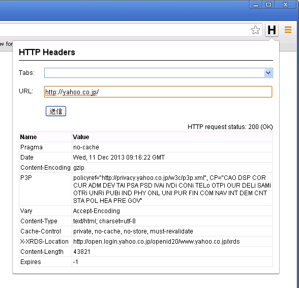Screen dimensions: 299x288
Task: Click the HTTP request status text
Action: 230,127
